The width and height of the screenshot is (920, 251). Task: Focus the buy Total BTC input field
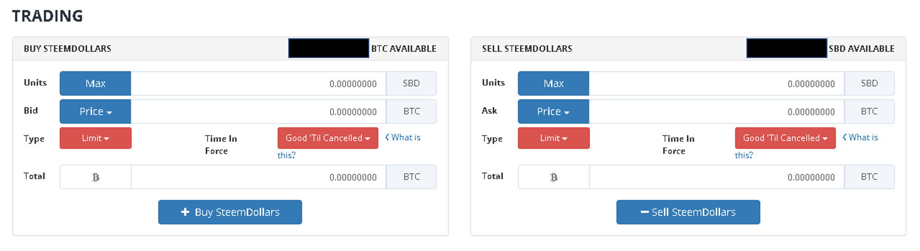258,177
